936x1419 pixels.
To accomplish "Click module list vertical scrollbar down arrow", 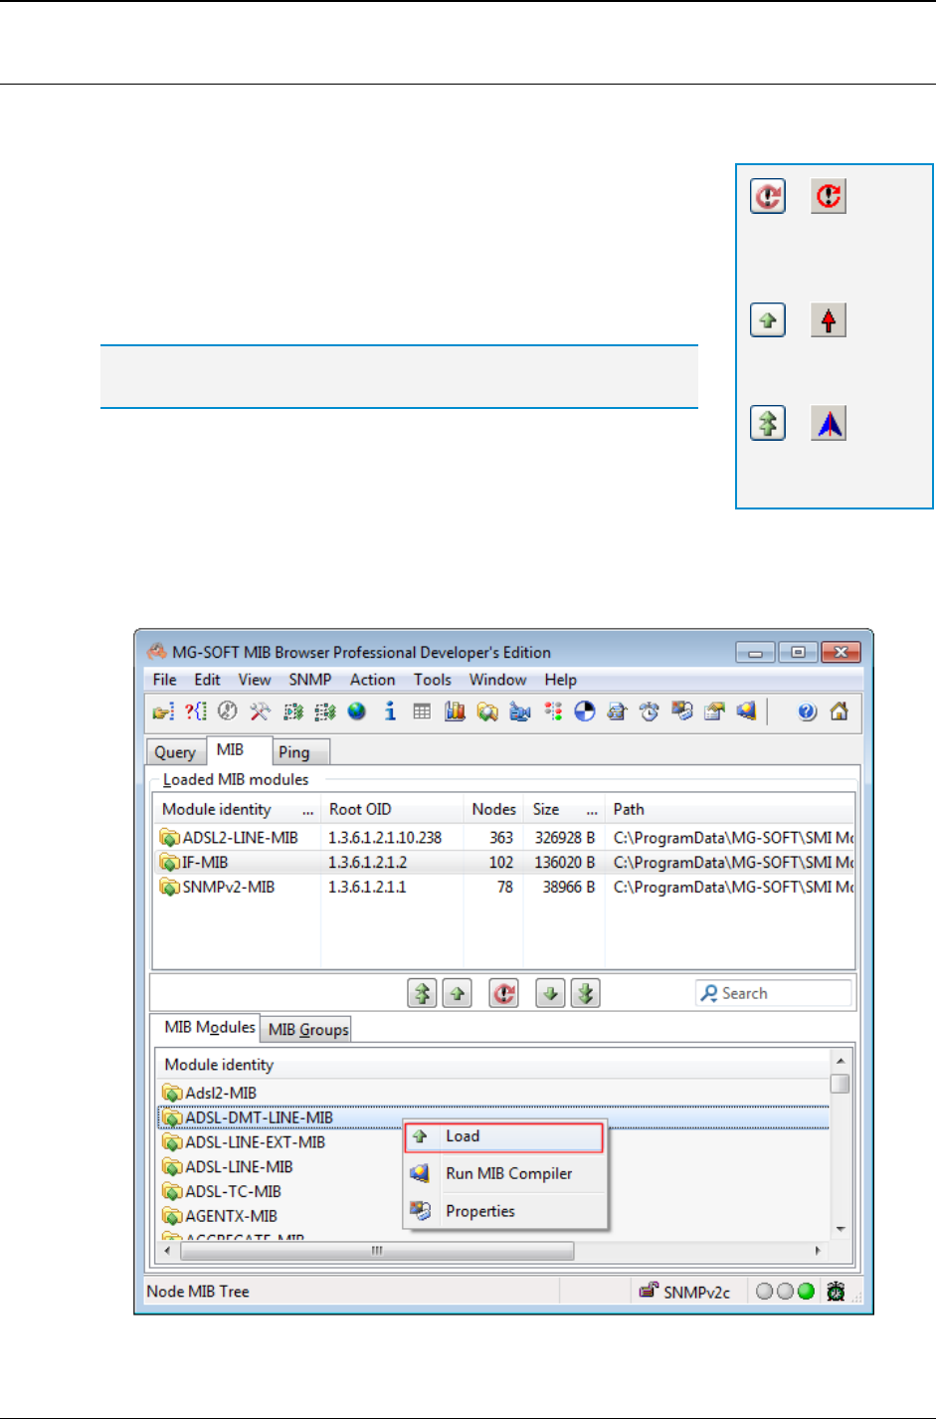I will [x=841, y=1230].
